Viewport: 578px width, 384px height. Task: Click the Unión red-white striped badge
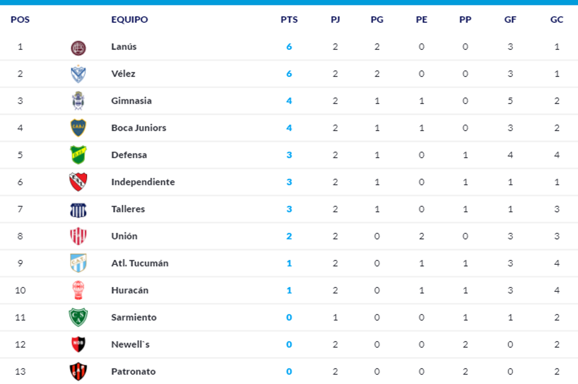(78, 237)
